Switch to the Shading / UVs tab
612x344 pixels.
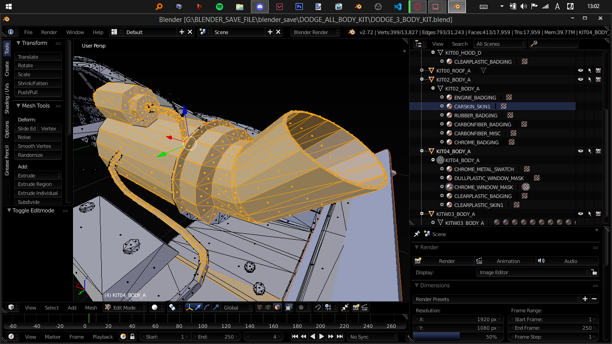coord(7,98)
